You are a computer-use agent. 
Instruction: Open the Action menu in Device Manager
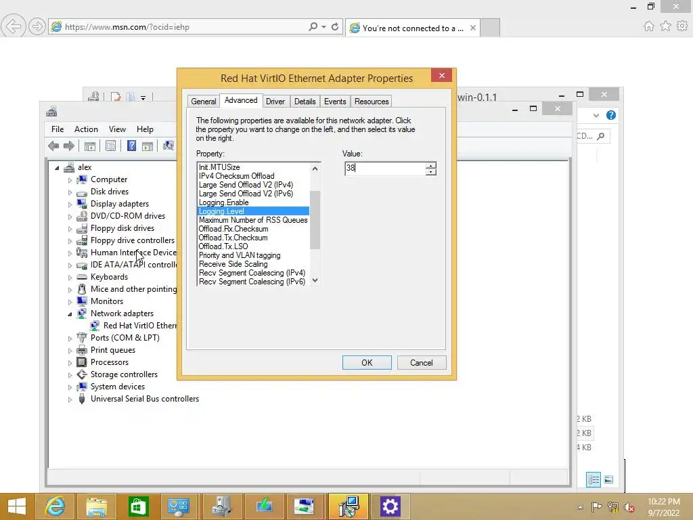tap(86, 129)
